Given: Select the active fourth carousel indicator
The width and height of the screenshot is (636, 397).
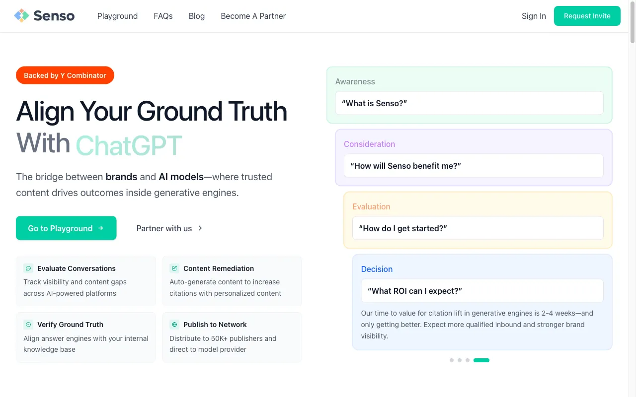Looking at the screenshot, I should tap(481, 360).
